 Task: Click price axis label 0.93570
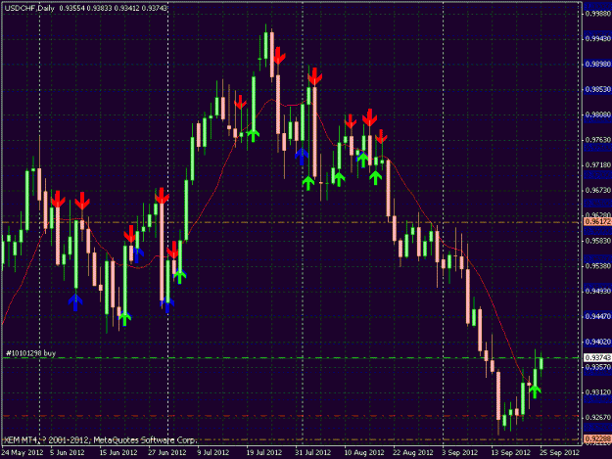(x=598, y=367)
